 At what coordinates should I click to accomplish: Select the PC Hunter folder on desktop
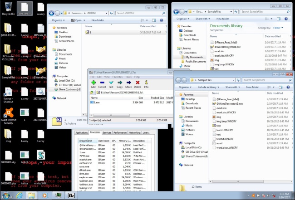coord(8,52)
